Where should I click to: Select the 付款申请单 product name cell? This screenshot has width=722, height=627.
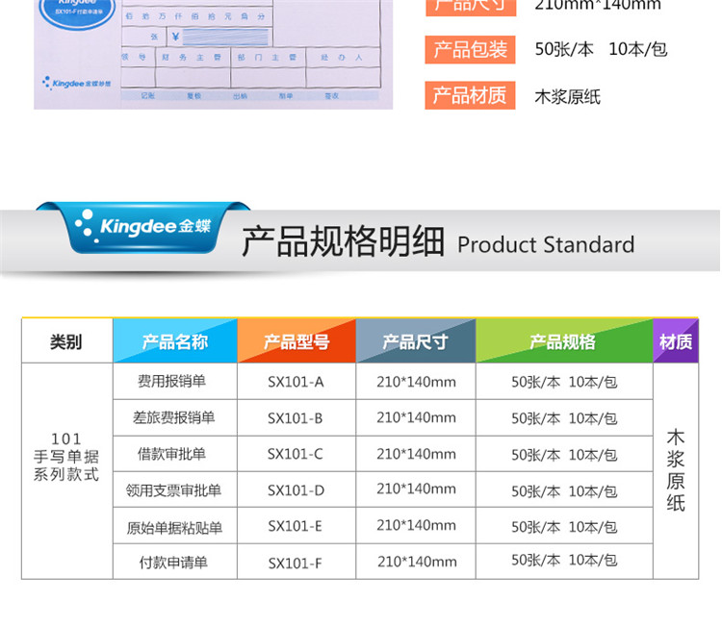[x=173, y=563]
